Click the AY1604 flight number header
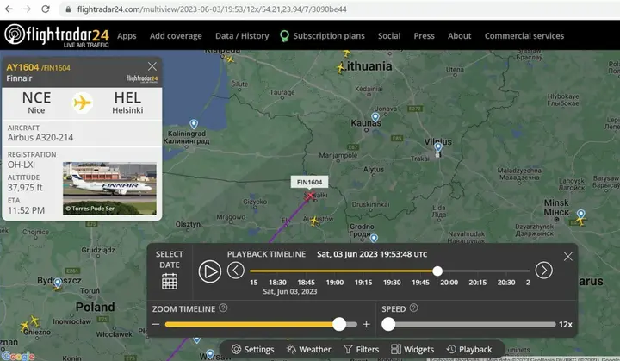The width and height of the screenshot is (620, 361). 22,67
